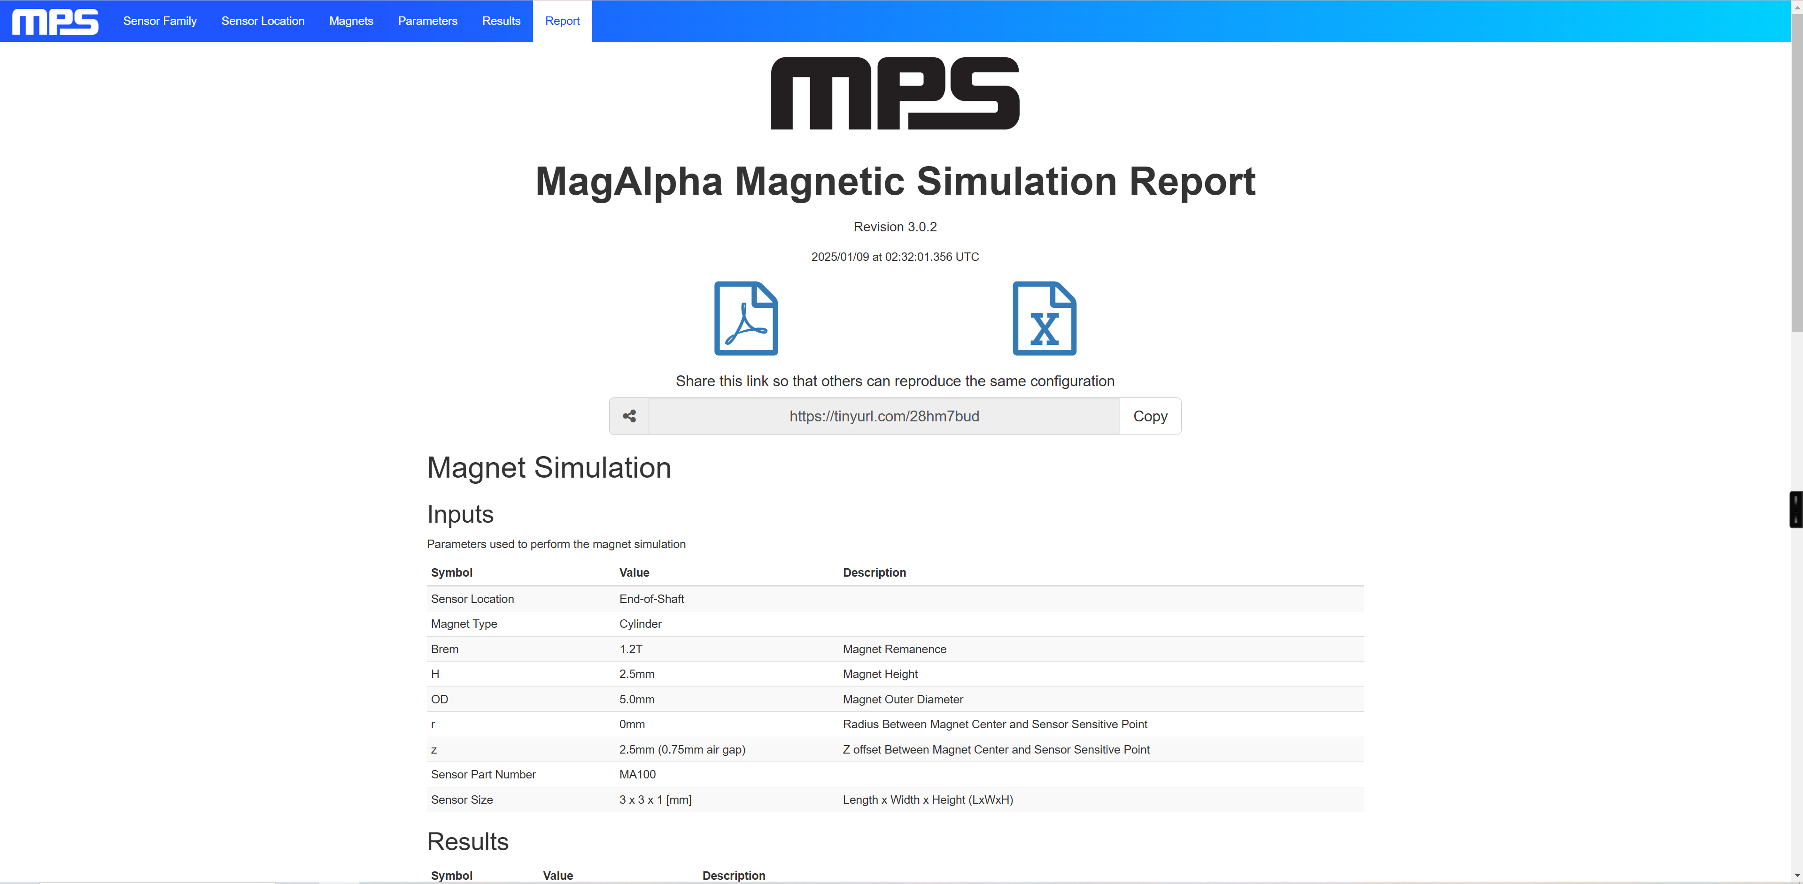
Task: Open the Sensor Location tab
Action: point(263,21)
